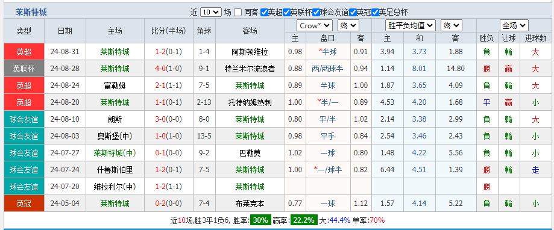Click the 44.4% 大 rate value
The height and width of the screenshot is (230, 554).
tap(339, 220)
